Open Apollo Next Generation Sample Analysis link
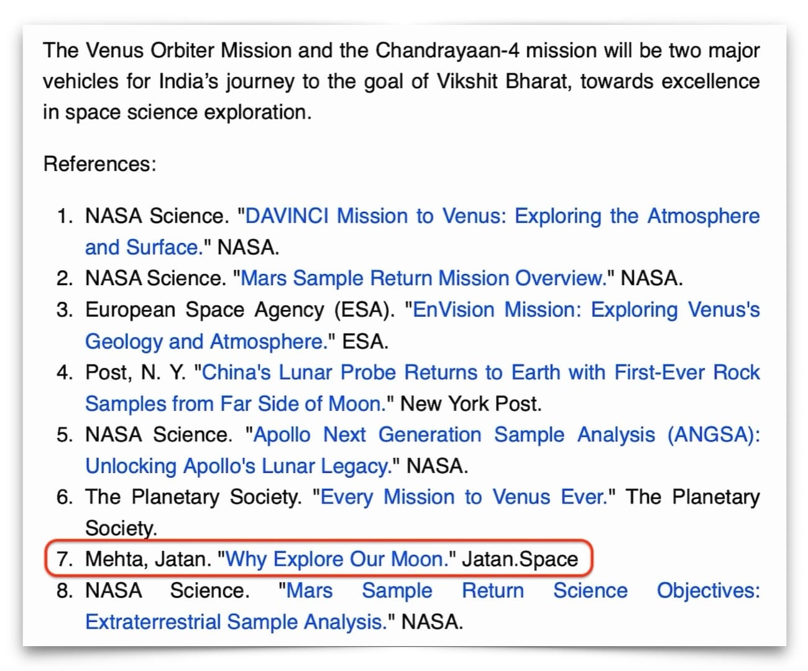Viewport: 808px width, 671px height. 507,434
